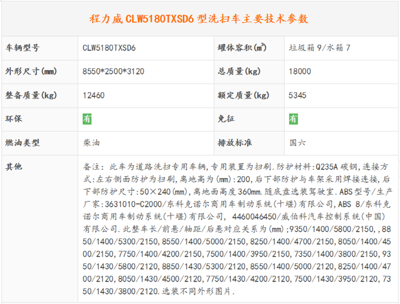Screen dimensions: 400x304
Task: Click the 5345 rated mass value
Action: coord(298,95)
